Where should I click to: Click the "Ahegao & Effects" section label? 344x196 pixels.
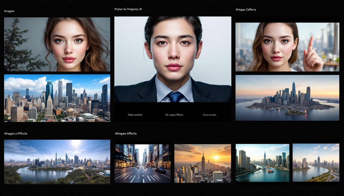point(16,133)
